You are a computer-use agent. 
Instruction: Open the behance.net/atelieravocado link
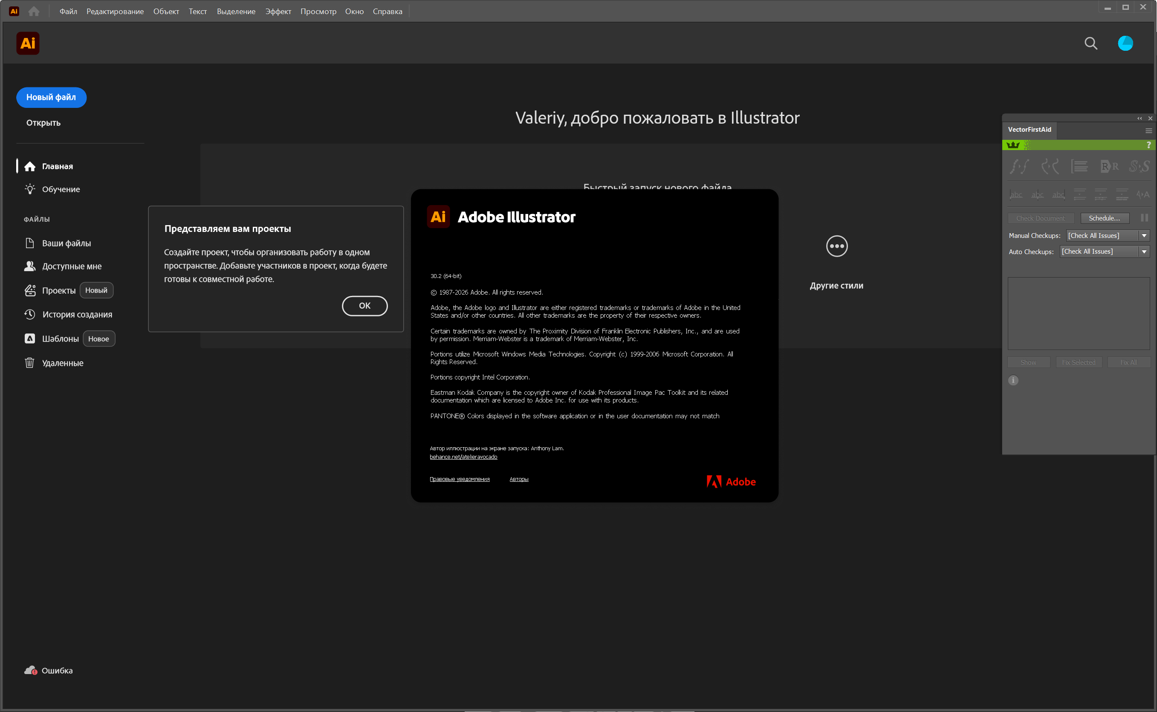(463, 457)
